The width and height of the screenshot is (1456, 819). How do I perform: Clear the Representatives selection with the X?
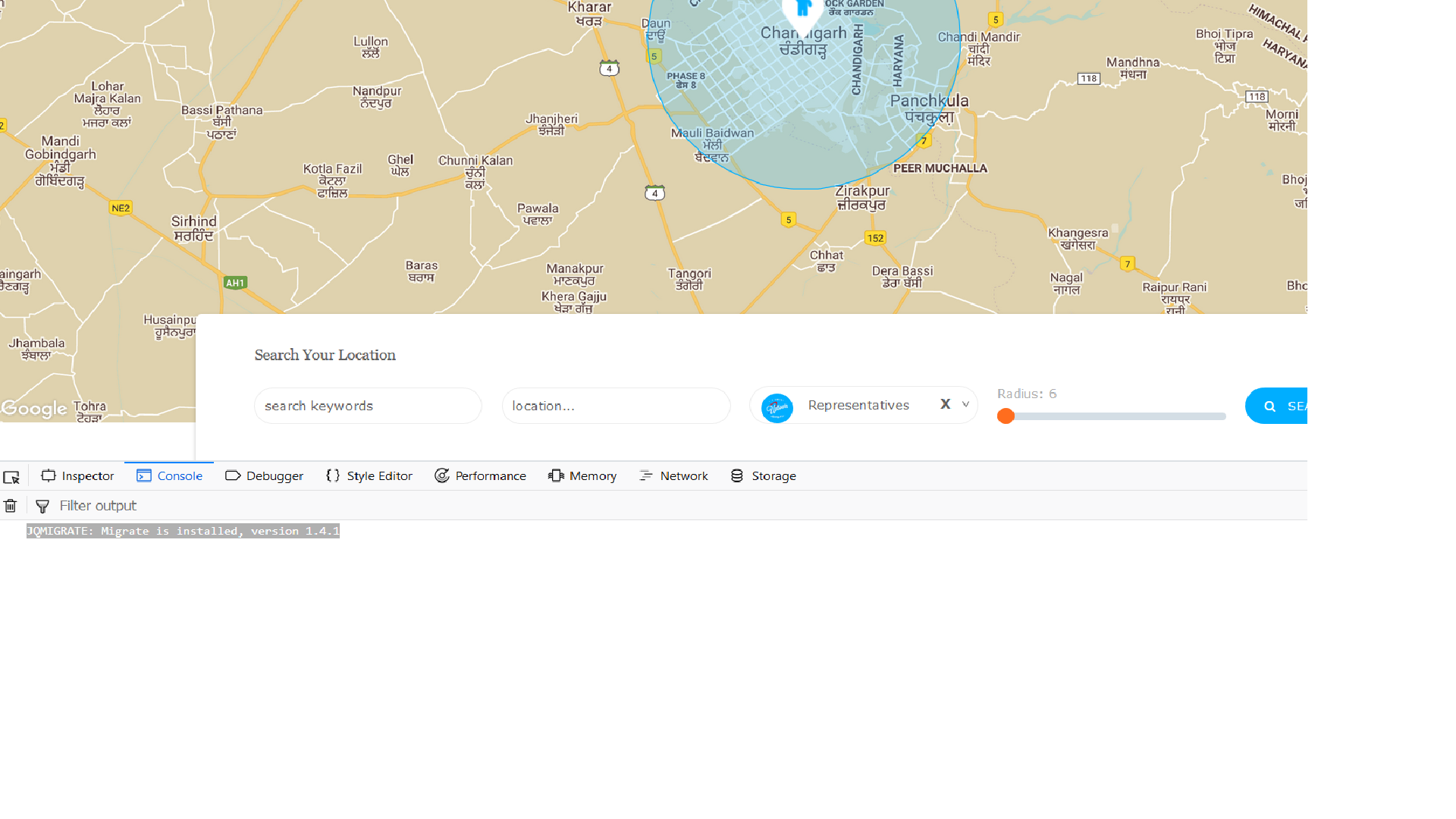pyautogui.click(x=945, y=404)
